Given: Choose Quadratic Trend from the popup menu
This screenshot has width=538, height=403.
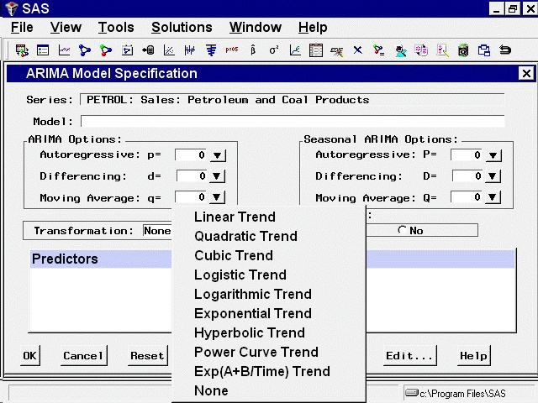Looking at the screenshot, I should [x=245, y=237].
